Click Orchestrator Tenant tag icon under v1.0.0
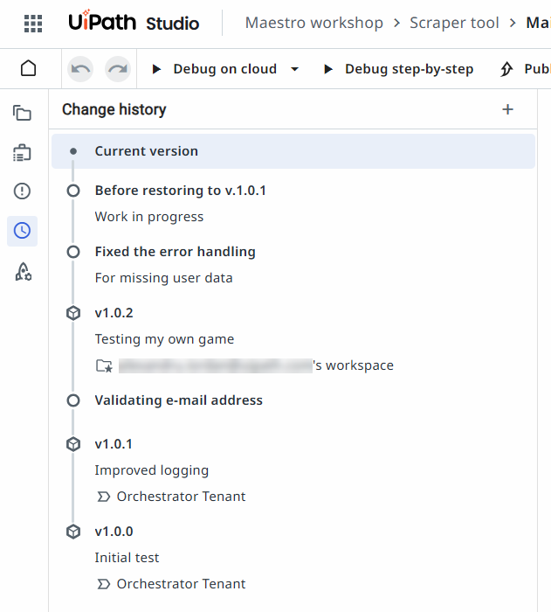 (x=103, y=584)
